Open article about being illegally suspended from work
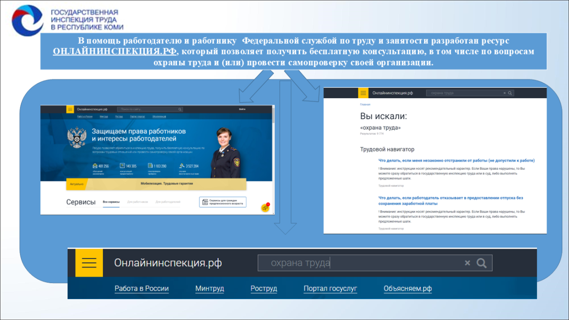This screenshot has width=569, height=320. click(457, 160)
